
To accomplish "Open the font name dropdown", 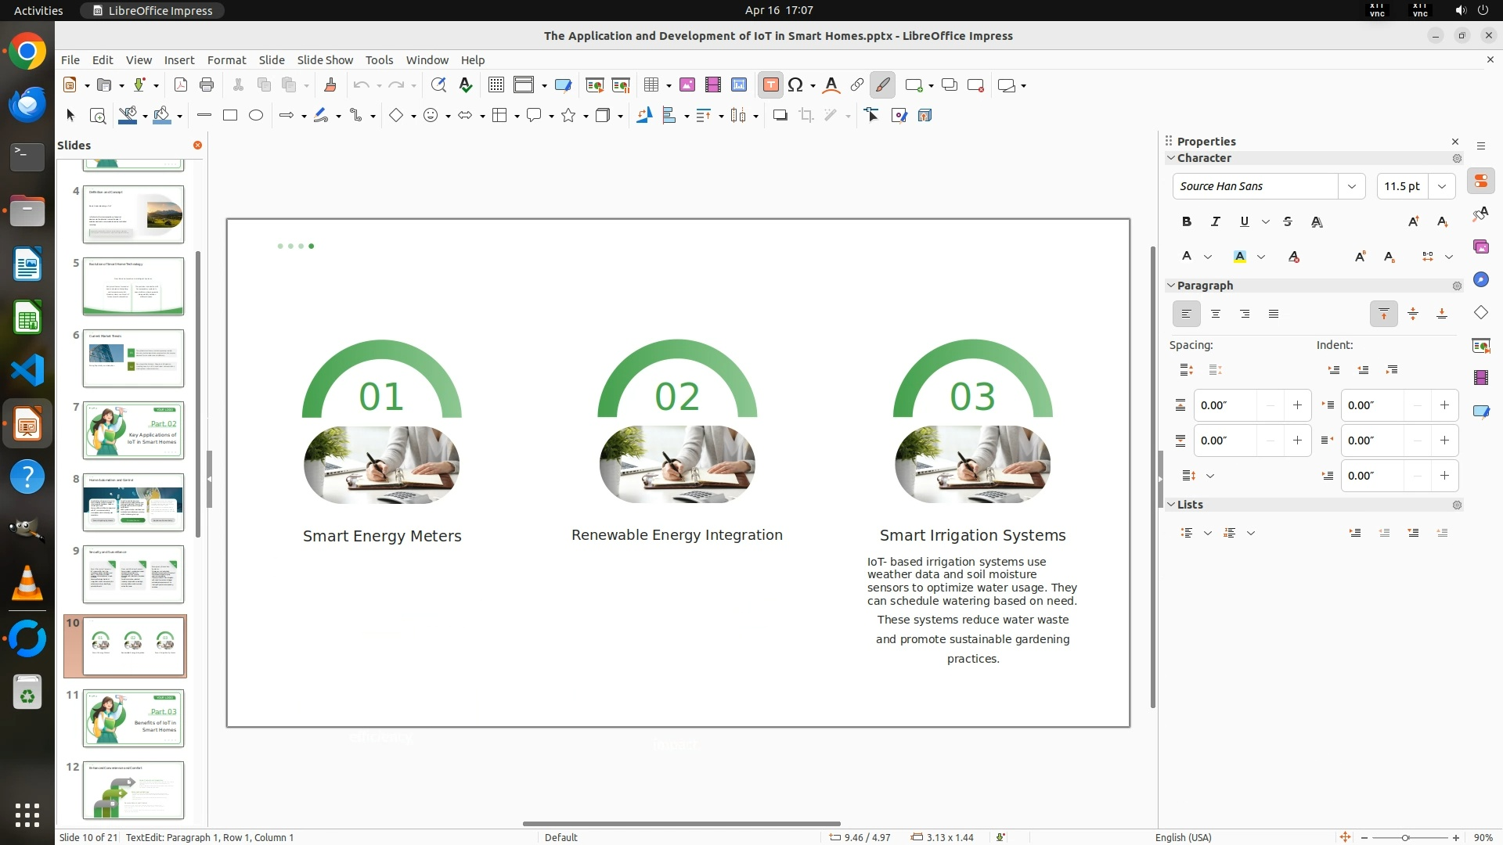I will click(x=1351, y=186).
